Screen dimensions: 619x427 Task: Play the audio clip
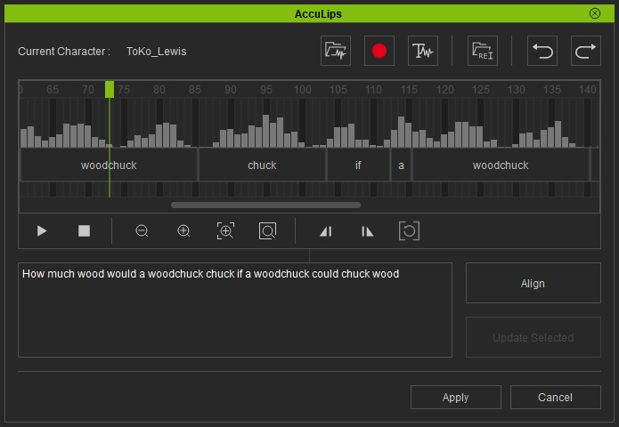(x=42, y=231)
